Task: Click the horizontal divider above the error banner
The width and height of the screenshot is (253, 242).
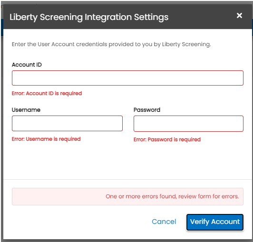Action: tap(127, 179)
